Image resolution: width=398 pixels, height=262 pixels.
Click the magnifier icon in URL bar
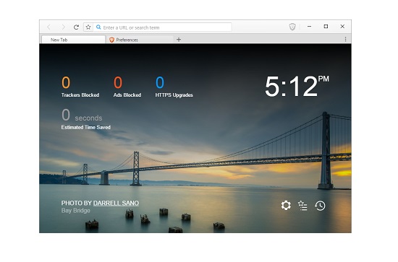click(98, 27)
